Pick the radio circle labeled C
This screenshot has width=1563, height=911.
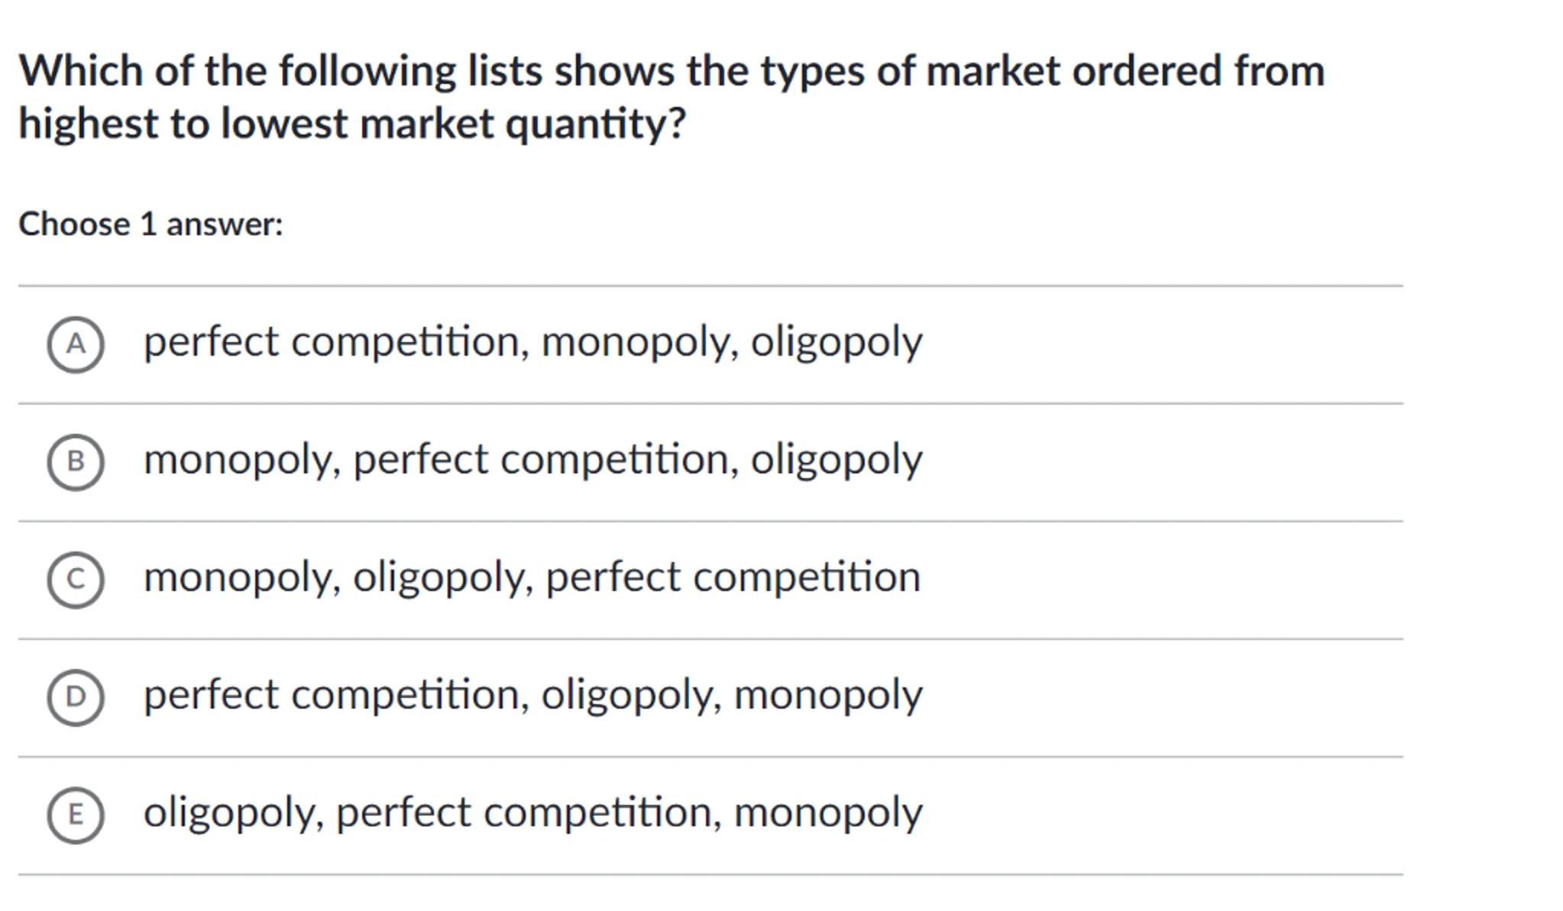(76, 580)
